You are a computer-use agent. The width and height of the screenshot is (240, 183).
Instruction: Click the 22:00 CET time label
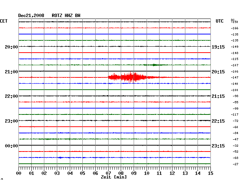coord(11,96)
